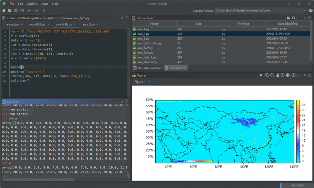Open the Options menu
The image size is (314, 188).
click(32, 4)
